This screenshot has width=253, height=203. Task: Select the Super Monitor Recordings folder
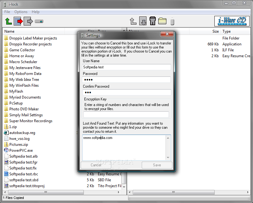(x=31, y=121)
